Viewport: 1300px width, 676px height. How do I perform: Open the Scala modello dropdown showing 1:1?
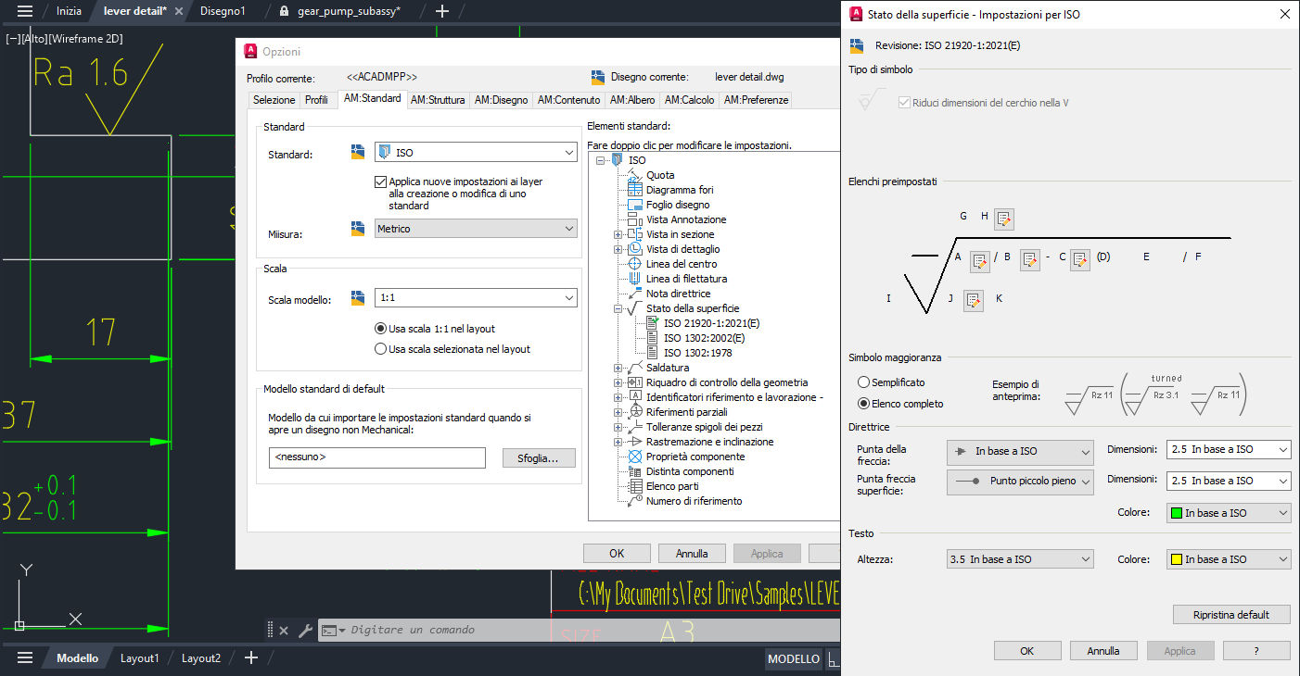[x=477, y=298]
